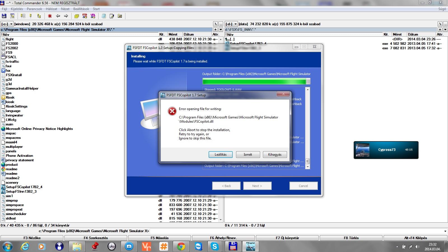Screen dimensions: 448x252
Task: Sort left panel by Méret column header
Action: [175, 34]
